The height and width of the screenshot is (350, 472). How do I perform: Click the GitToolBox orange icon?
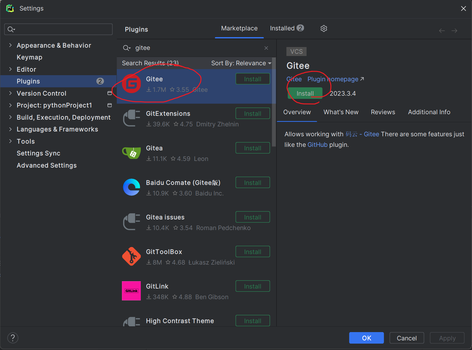click(x=132, y=256)
